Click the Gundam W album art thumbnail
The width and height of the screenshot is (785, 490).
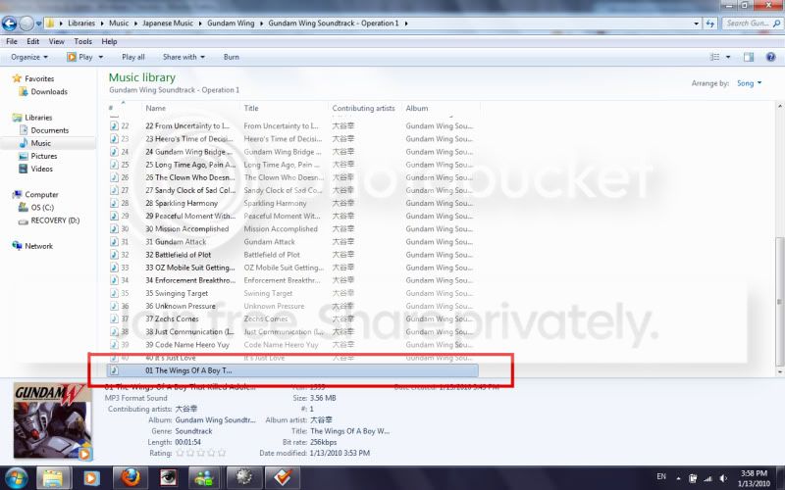click(52, 421)
